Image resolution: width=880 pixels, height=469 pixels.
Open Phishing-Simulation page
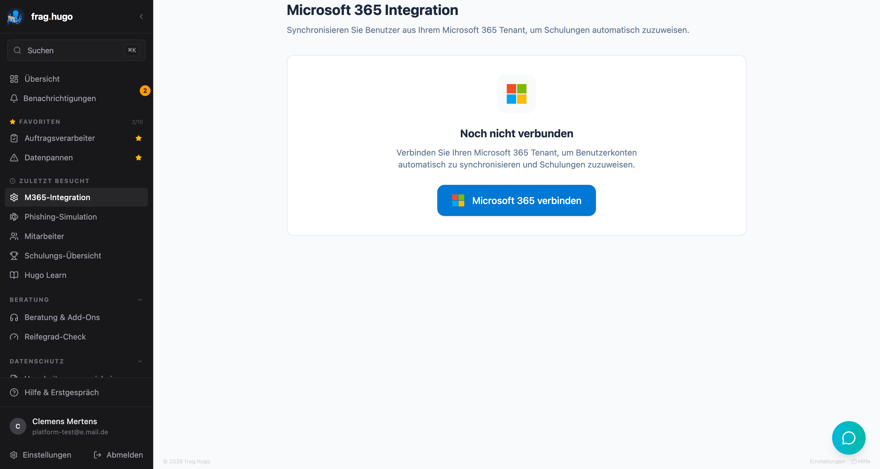[x=76, y=217]
